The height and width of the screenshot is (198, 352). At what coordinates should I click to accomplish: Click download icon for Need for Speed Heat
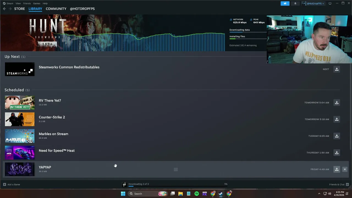[337, 152]
